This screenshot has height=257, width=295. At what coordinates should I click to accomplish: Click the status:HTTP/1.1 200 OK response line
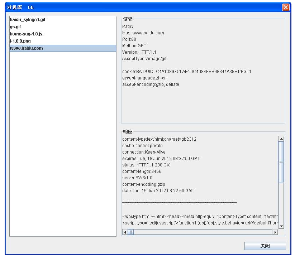tap(146, 165)
